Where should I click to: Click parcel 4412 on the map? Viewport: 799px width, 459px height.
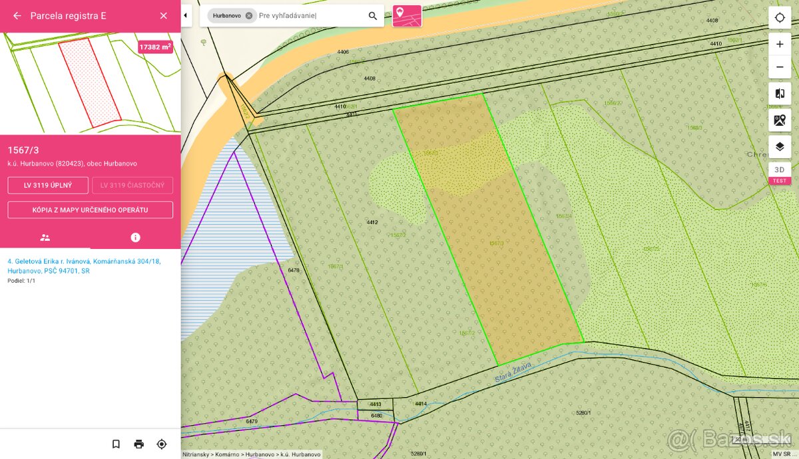click(x=372, y=222)
